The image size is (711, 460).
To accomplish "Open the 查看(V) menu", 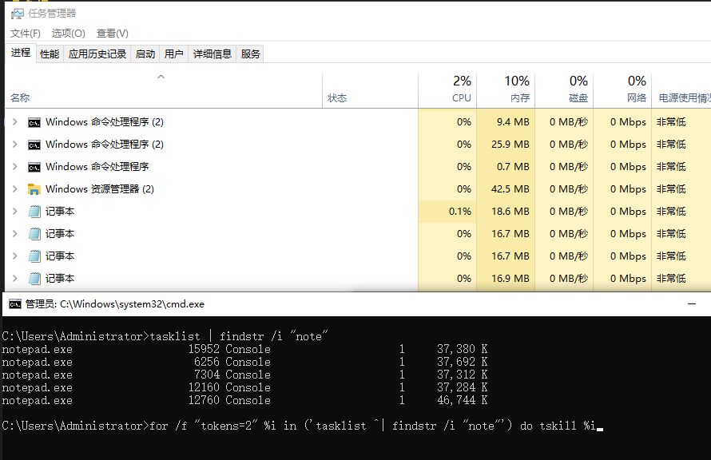I will (x=113, y=33).
